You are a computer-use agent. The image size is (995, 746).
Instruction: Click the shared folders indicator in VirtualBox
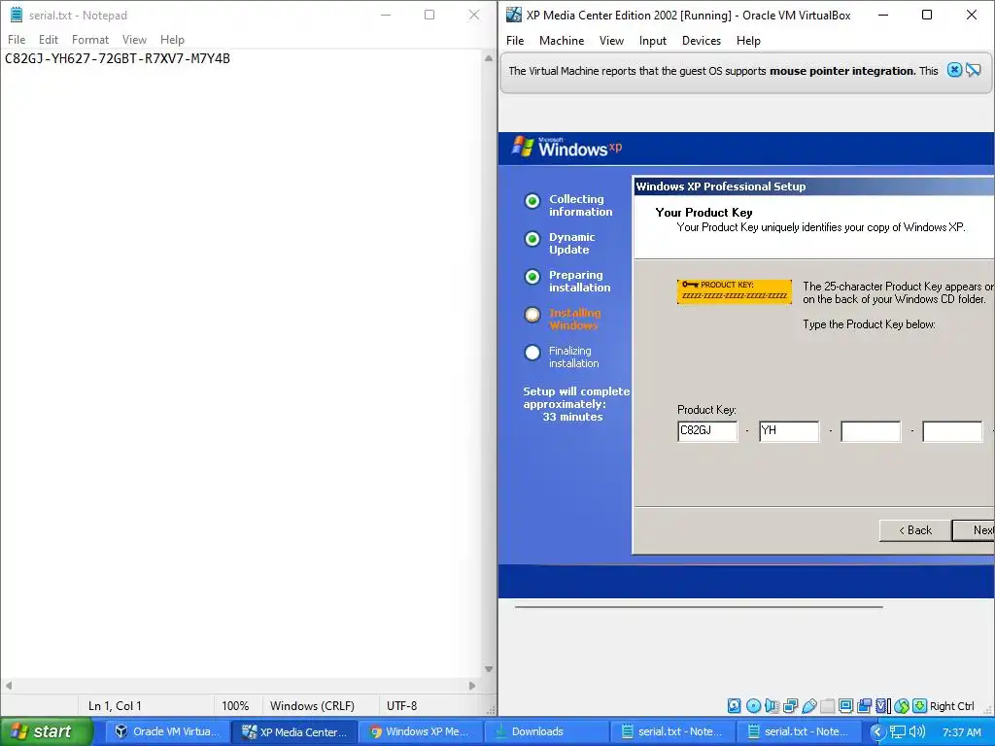[x=828, y=705]
